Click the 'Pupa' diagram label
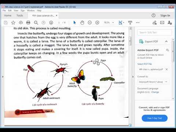Screen dimensions: 176x132 101,98
